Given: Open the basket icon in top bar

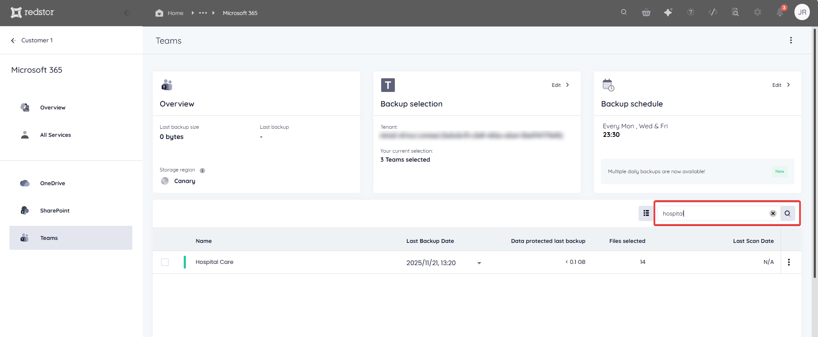Looking at the screenshot, I should pos(646,12).
